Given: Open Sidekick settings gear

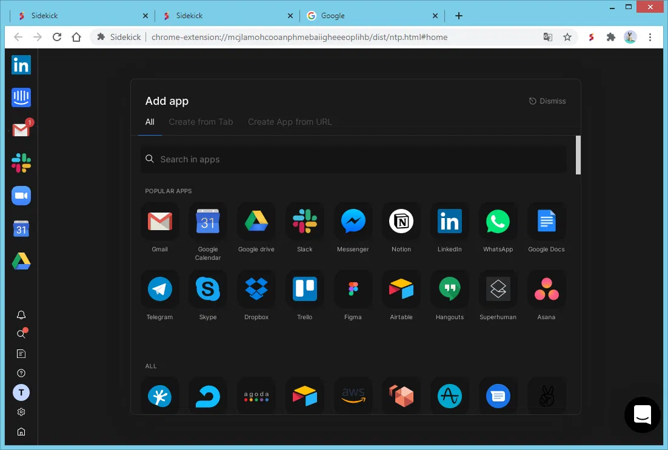Looking at the screenshot, I should [x=21, y=412].
